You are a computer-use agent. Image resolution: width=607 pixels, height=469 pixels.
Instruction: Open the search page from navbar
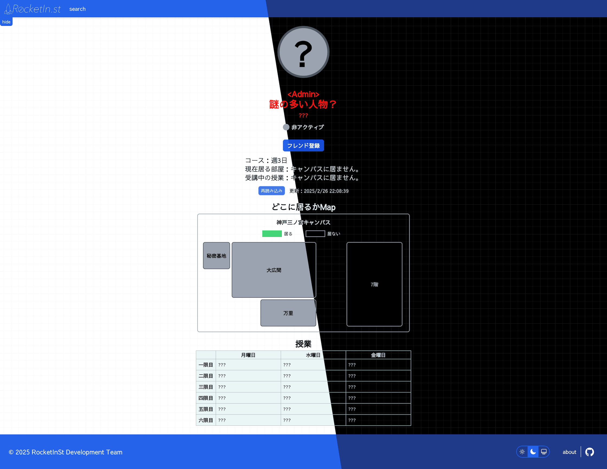click(x=77, y=9)
